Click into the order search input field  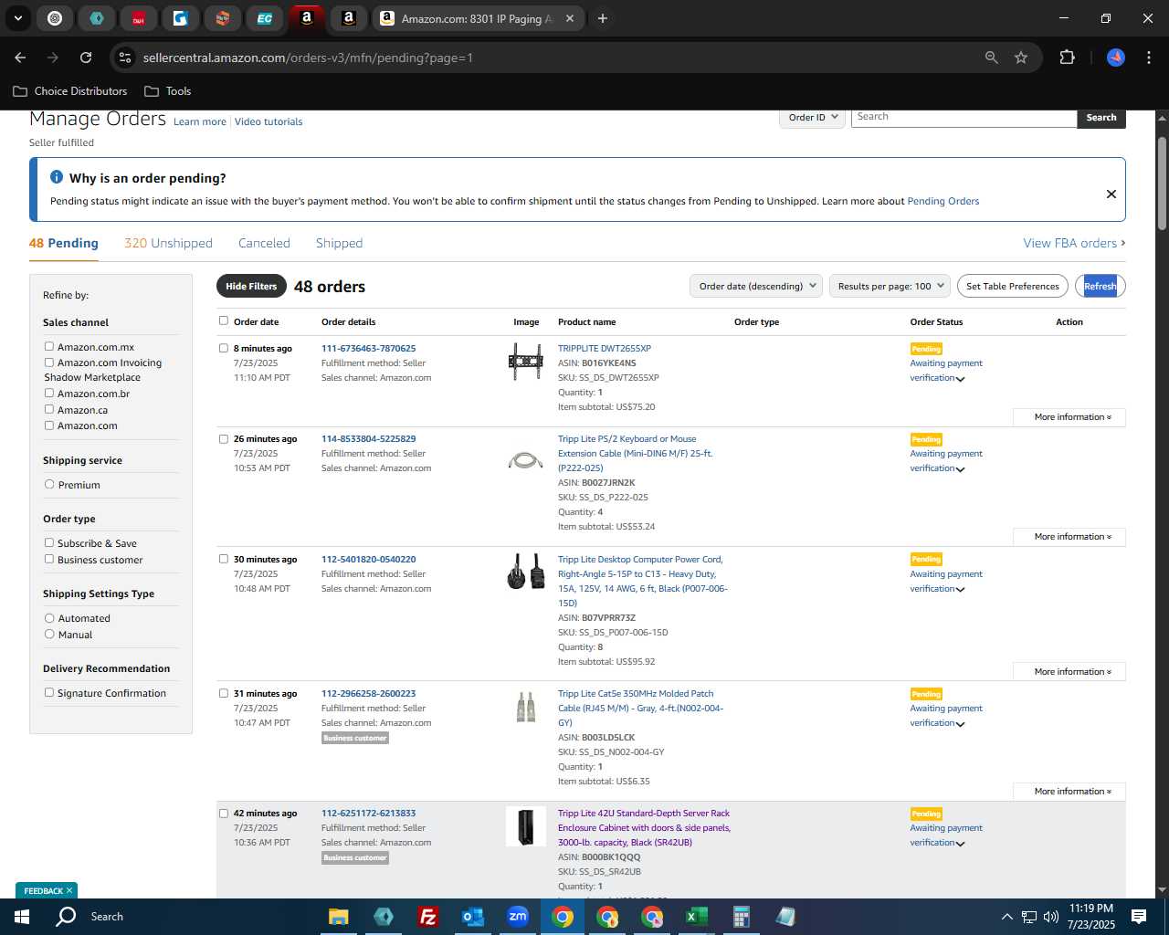[x=964, y=118]
